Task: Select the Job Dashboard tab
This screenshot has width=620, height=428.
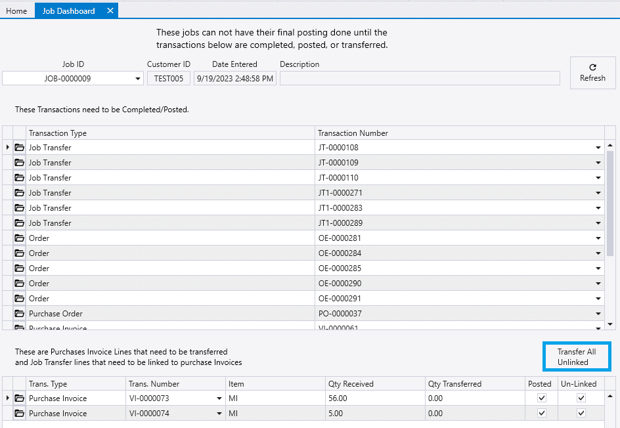Action: pyautogui.click(x=70, y=11)
